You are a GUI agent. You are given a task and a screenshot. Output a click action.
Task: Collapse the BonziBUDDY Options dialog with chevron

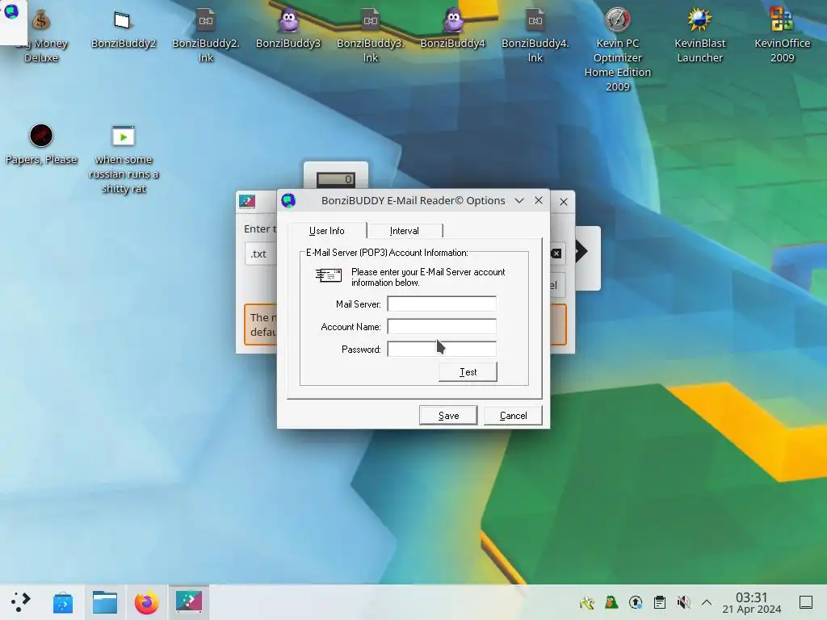pos(519,200)
